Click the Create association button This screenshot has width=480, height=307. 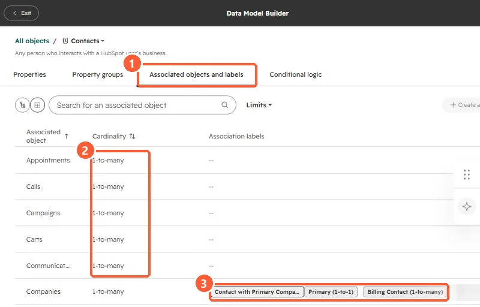[461, 105]
